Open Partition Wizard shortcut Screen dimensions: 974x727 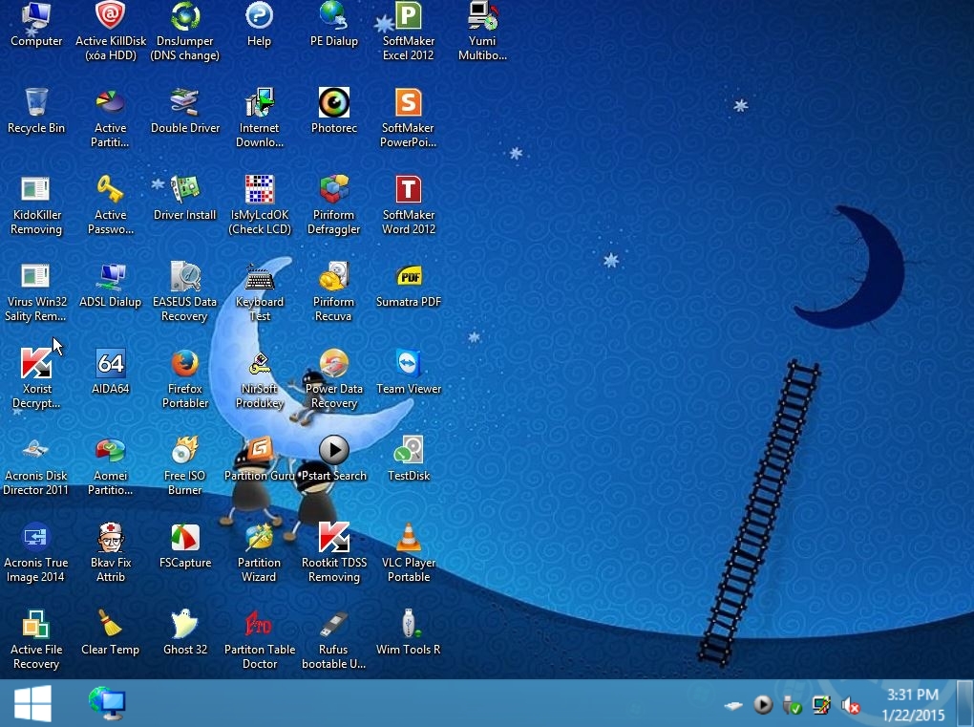[x=259, y=539]
